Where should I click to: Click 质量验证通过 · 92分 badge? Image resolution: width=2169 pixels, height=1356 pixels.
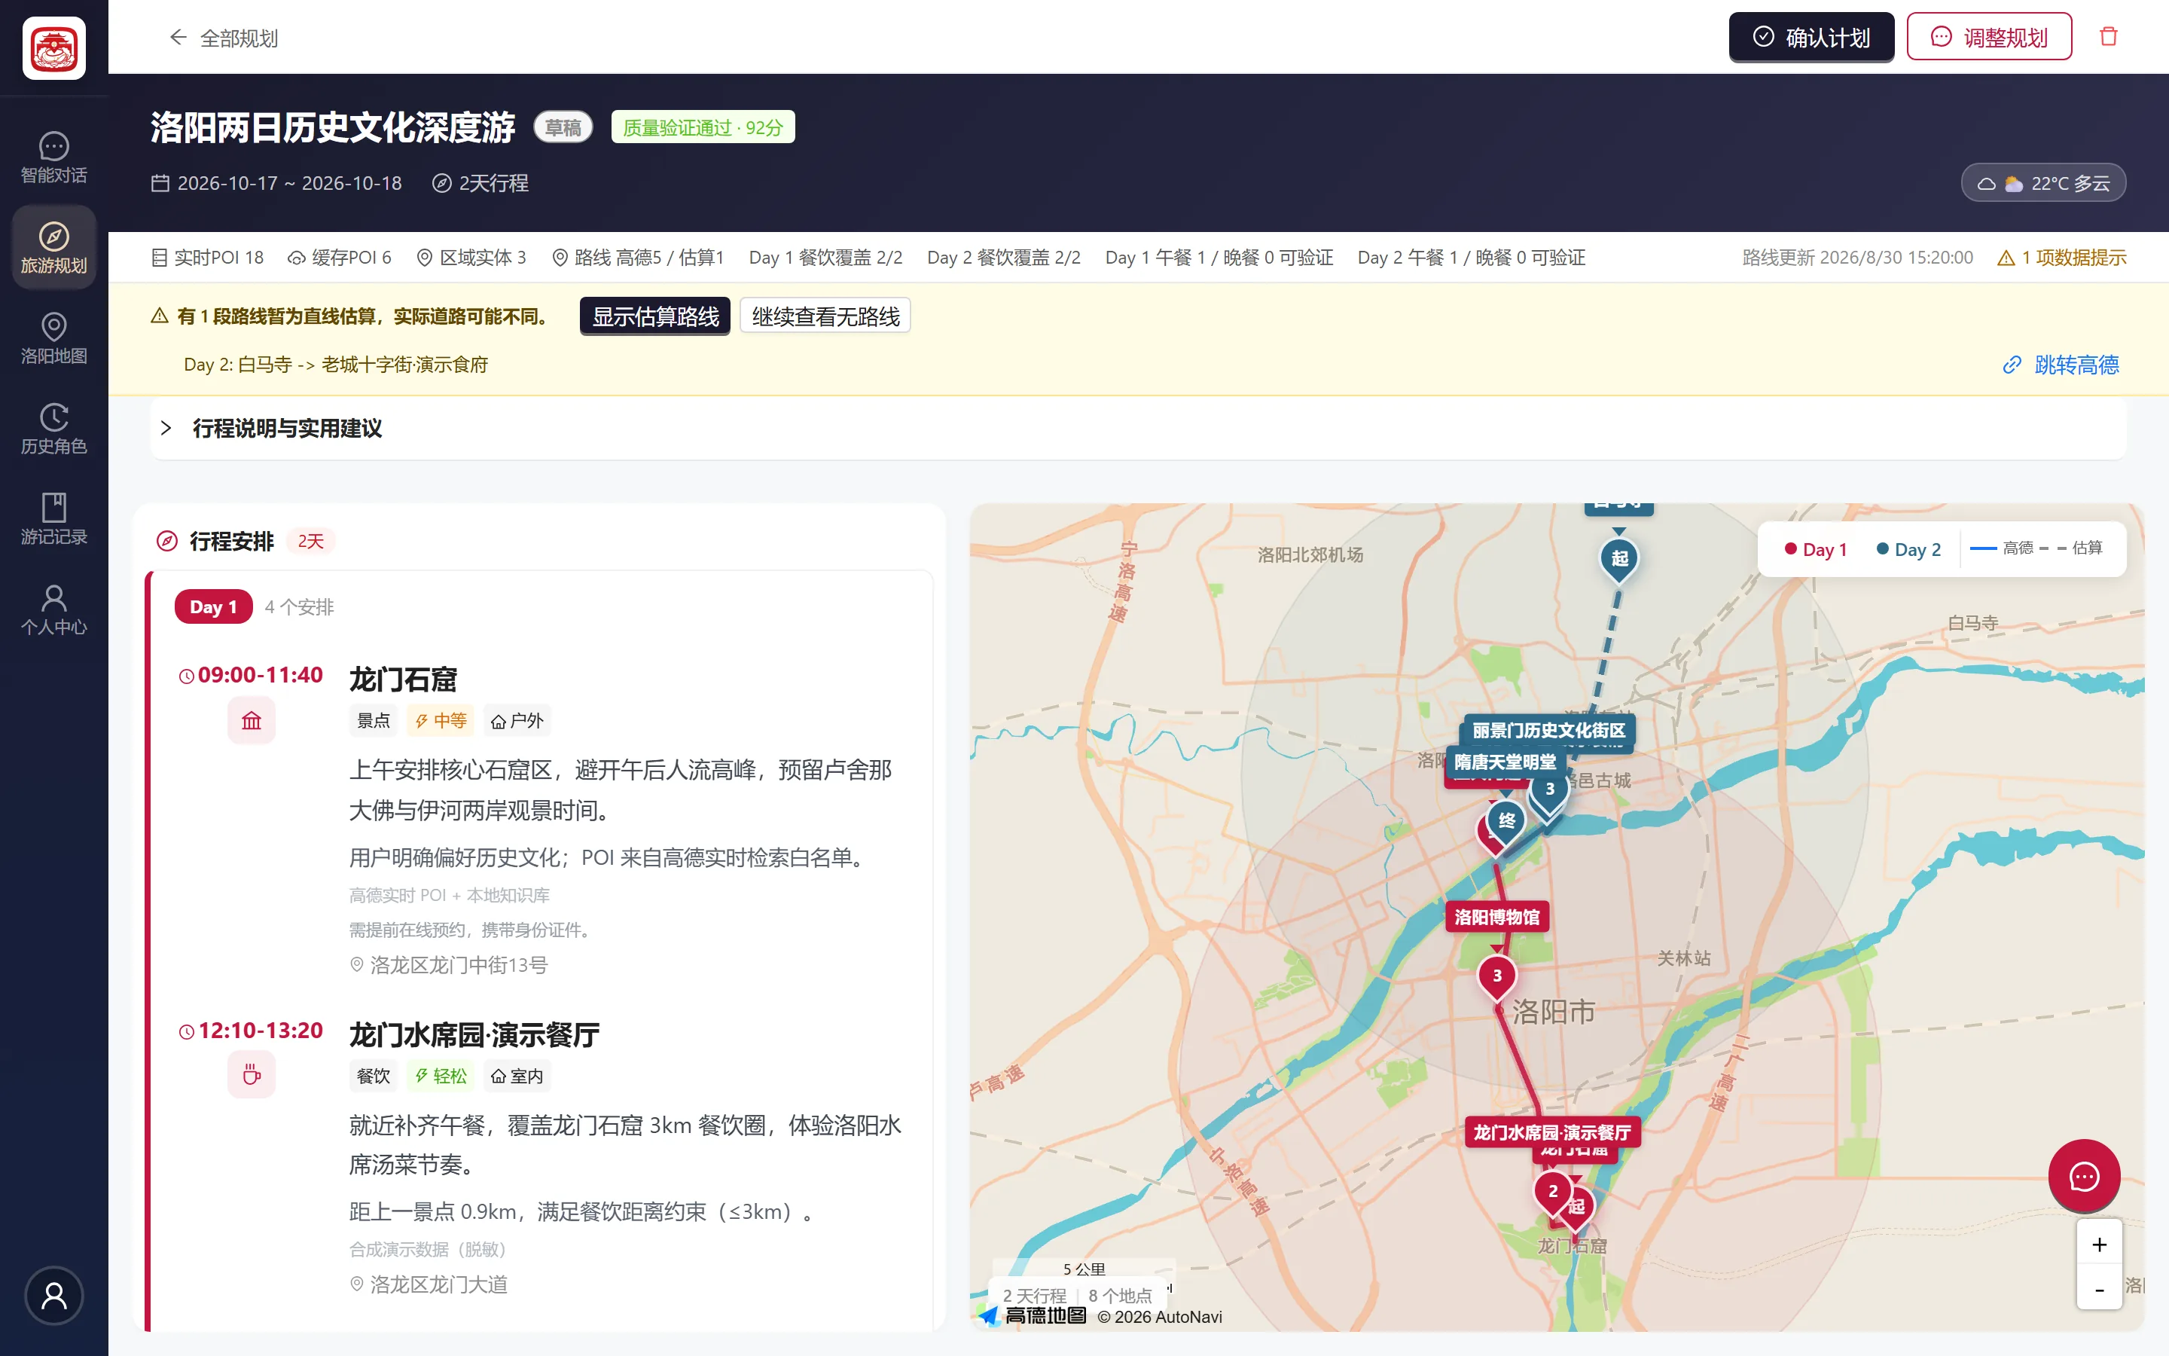click(703, 127)
